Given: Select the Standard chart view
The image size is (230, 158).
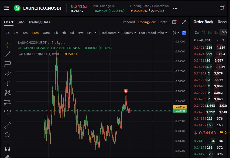Looking at the screenshot, I should coord(128,22).
